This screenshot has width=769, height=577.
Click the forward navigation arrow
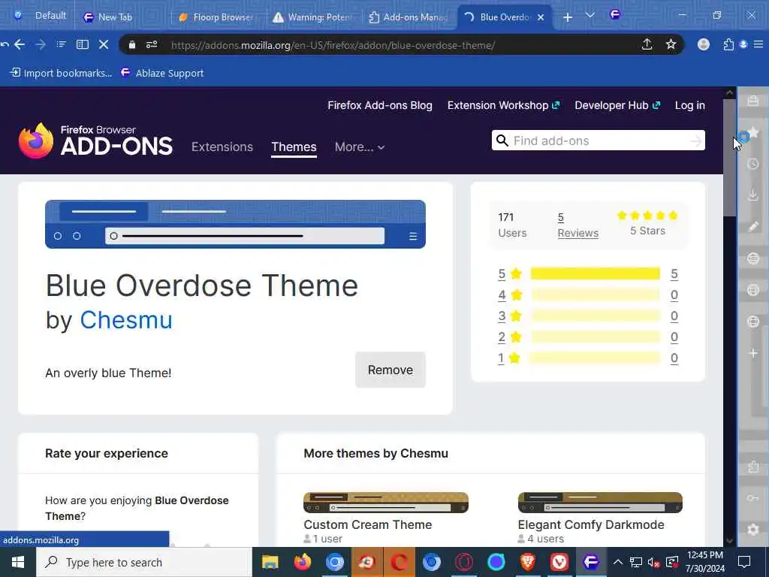pyautogui.click(x=41, y=44)
